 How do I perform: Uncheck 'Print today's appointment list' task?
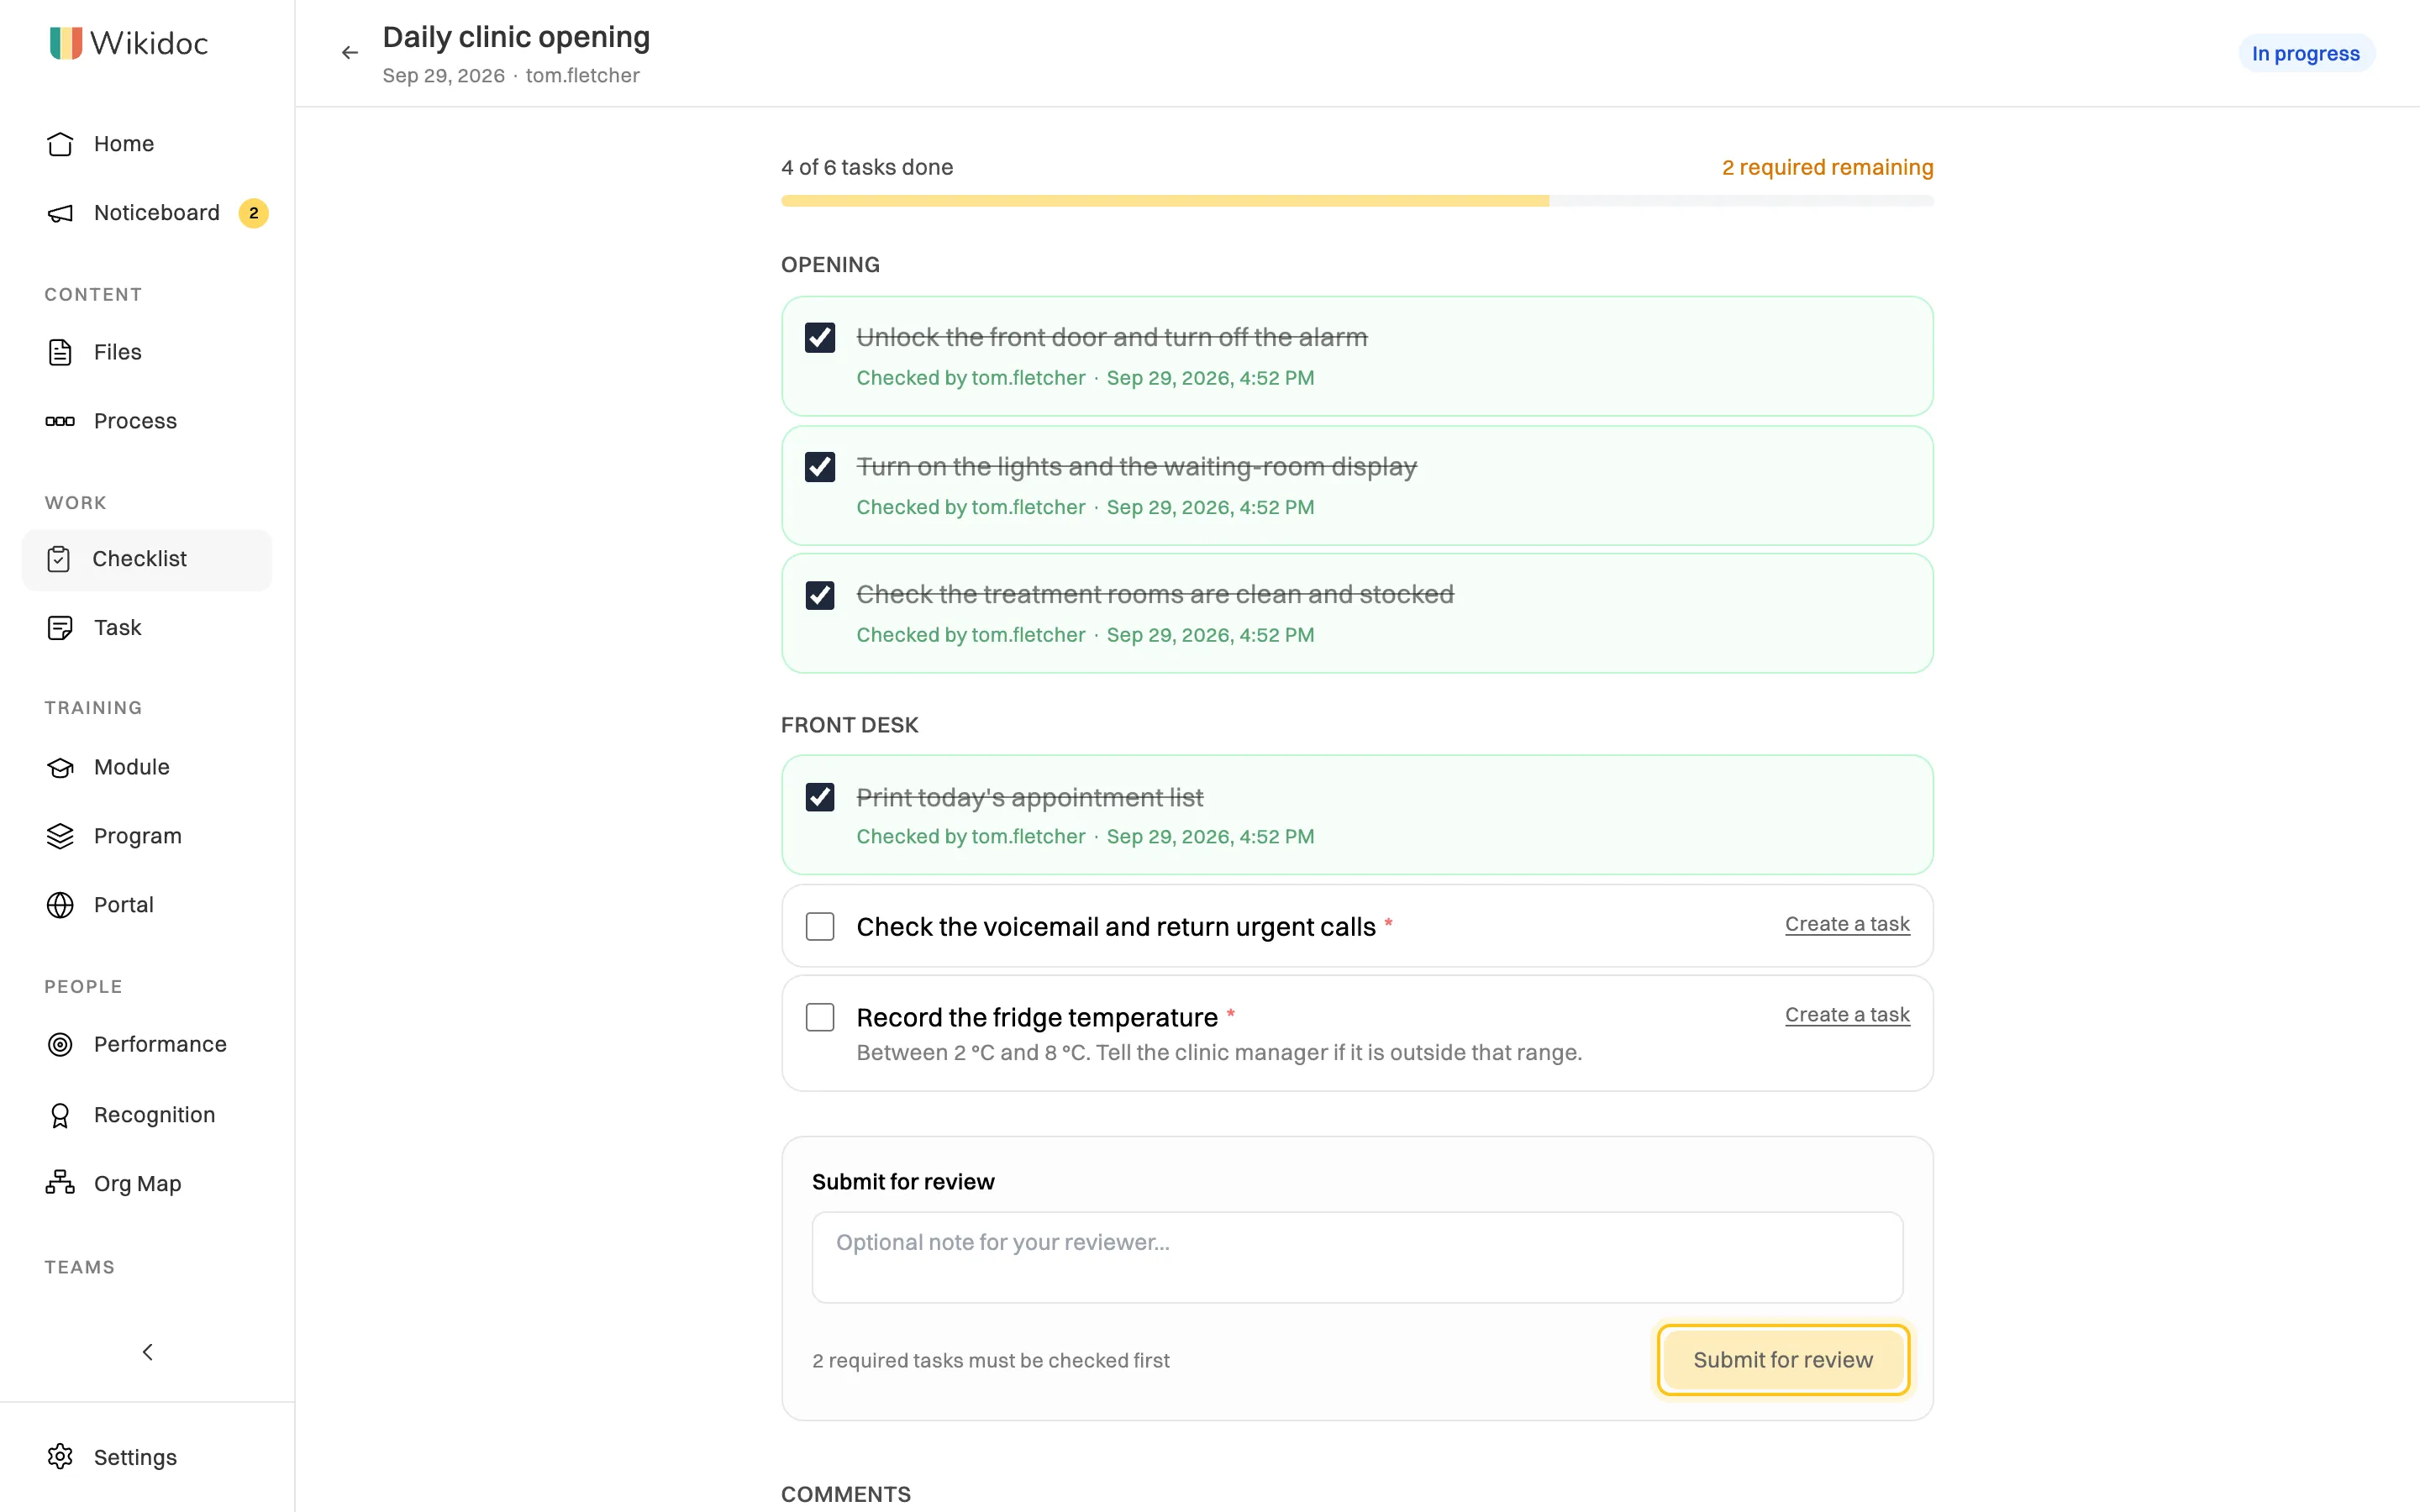click(820, 797)
